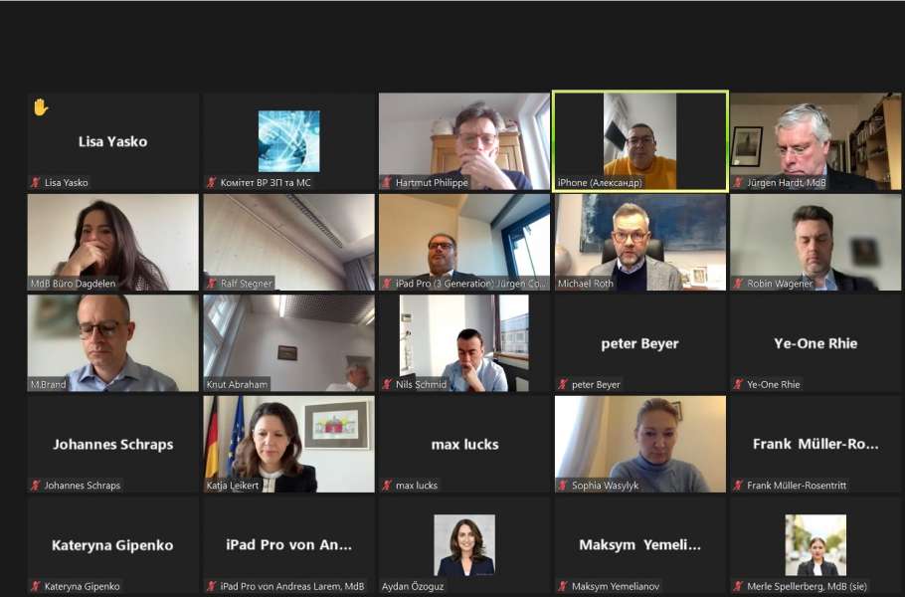Select the max lucks participant tile
The width and height of the screenshot is (905, 597).
[464, 444]
